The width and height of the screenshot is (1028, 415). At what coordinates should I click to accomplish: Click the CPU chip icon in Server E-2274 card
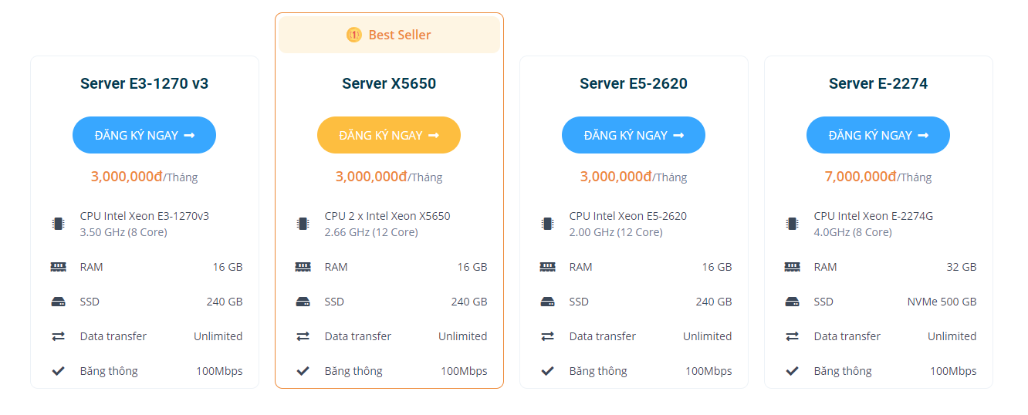(792, 224)
